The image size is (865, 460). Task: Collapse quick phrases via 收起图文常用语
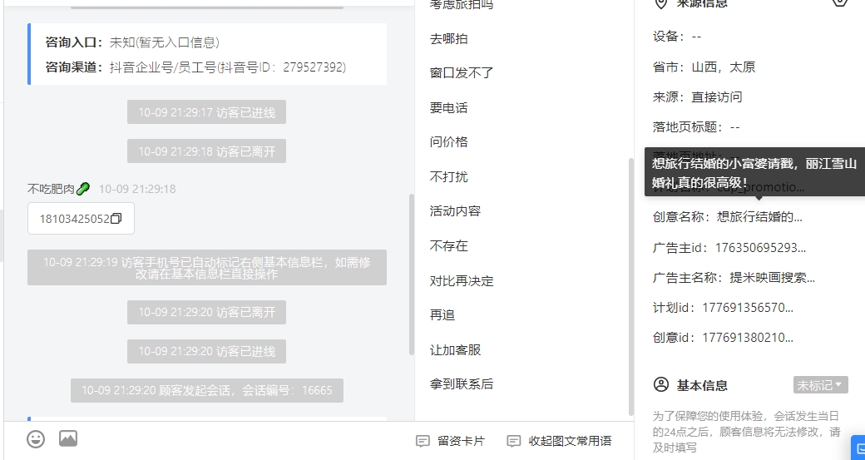click(560, 441)
